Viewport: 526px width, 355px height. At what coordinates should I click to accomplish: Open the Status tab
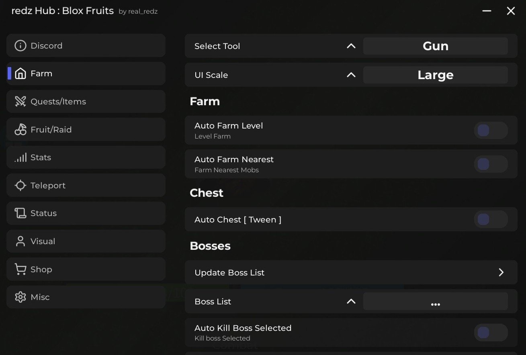pyautogui.click(x=86, y=213)
